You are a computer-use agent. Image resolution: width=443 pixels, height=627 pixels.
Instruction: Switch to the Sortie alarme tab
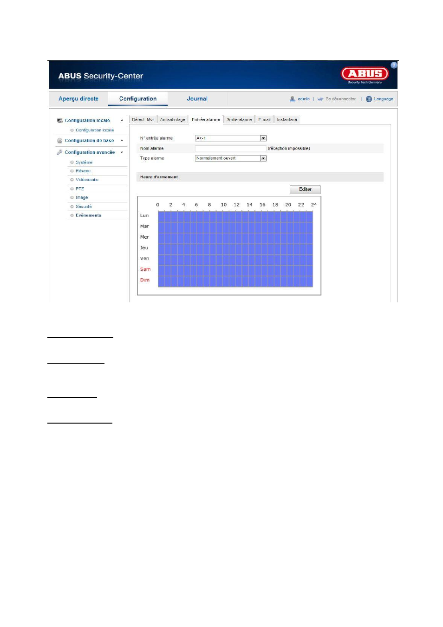[239, 119]
